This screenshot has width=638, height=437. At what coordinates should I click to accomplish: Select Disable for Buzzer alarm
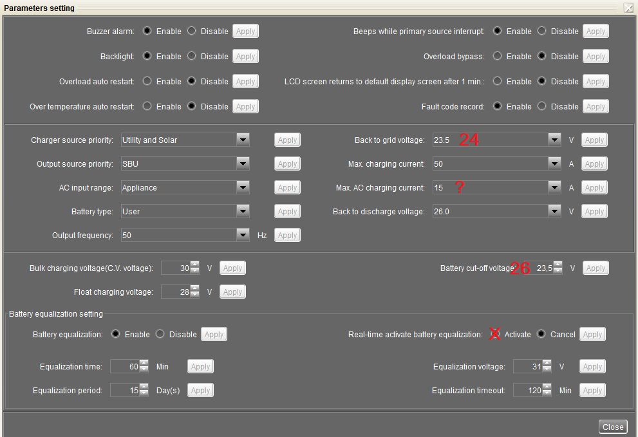192,31
